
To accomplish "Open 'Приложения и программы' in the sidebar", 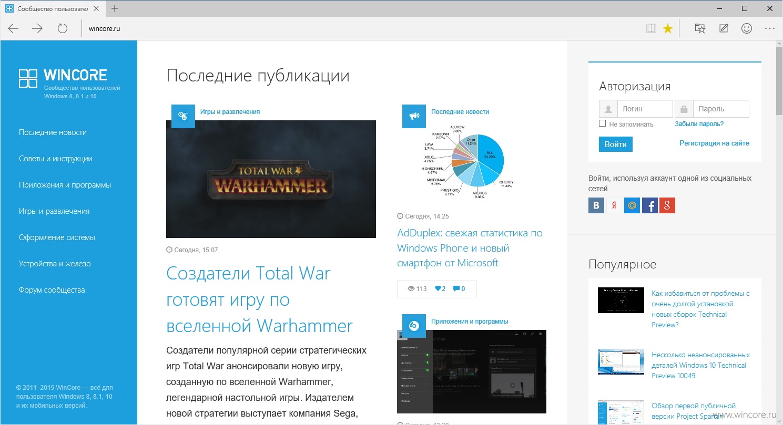I will 65,185.
